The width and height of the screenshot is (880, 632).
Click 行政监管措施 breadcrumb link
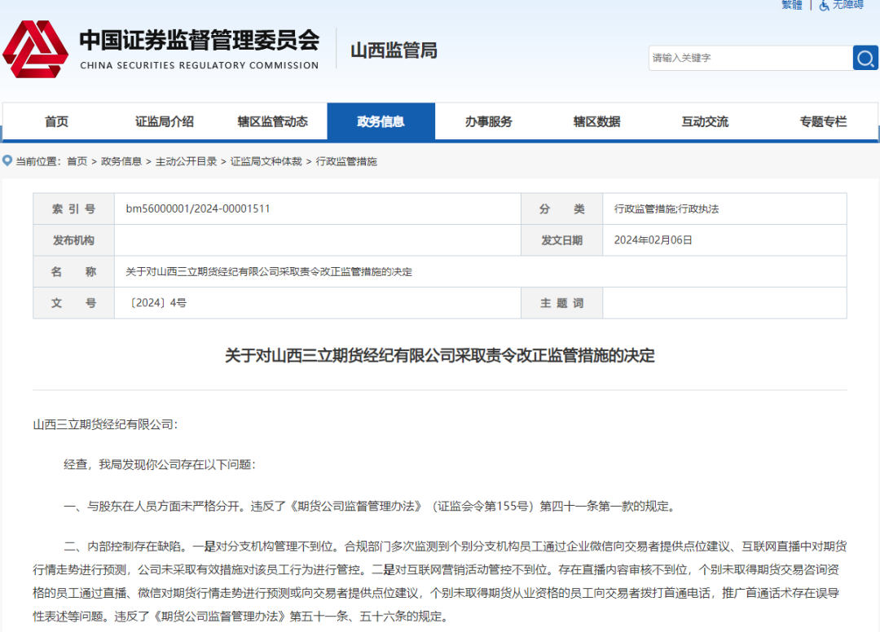(x=346, y=161)
